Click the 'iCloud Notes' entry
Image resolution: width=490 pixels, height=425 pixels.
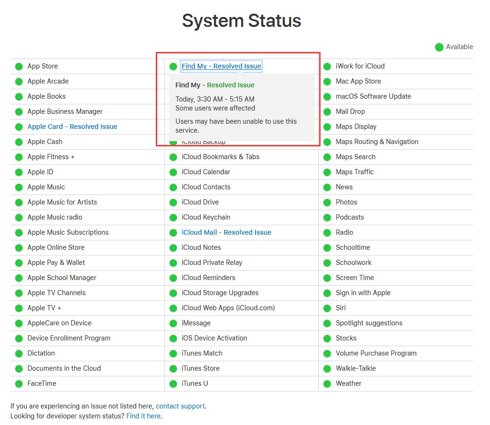(201, 247)
